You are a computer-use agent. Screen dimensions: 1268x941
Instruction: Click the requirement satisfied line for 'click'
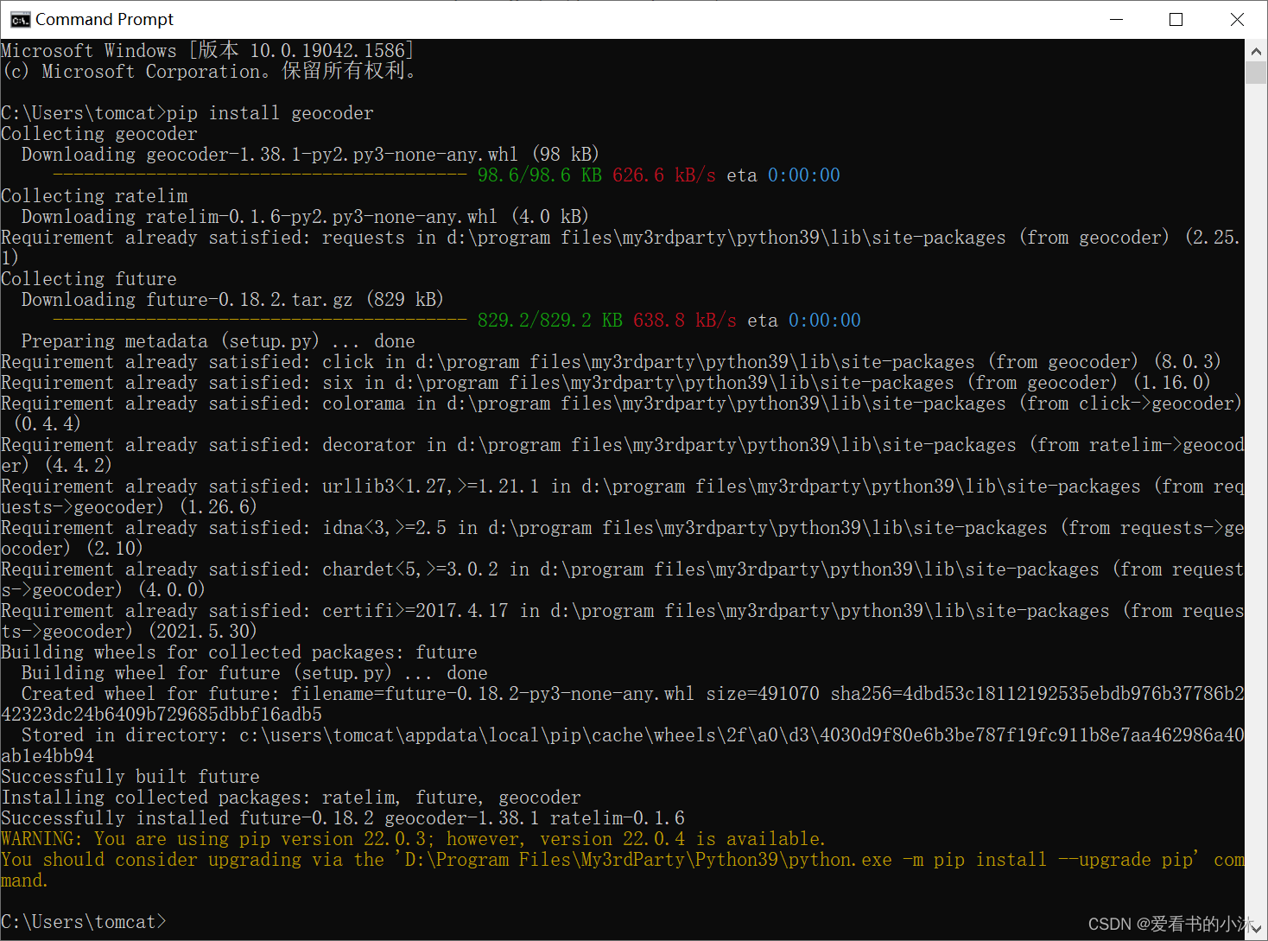pos(611,362)
